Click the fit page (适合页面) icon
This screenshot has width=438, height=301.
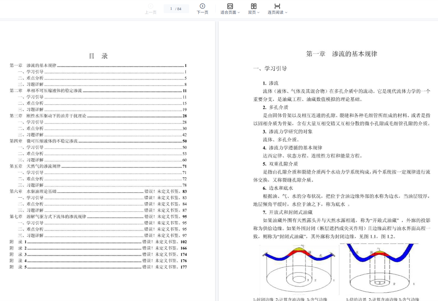click(x=230, y=6)
